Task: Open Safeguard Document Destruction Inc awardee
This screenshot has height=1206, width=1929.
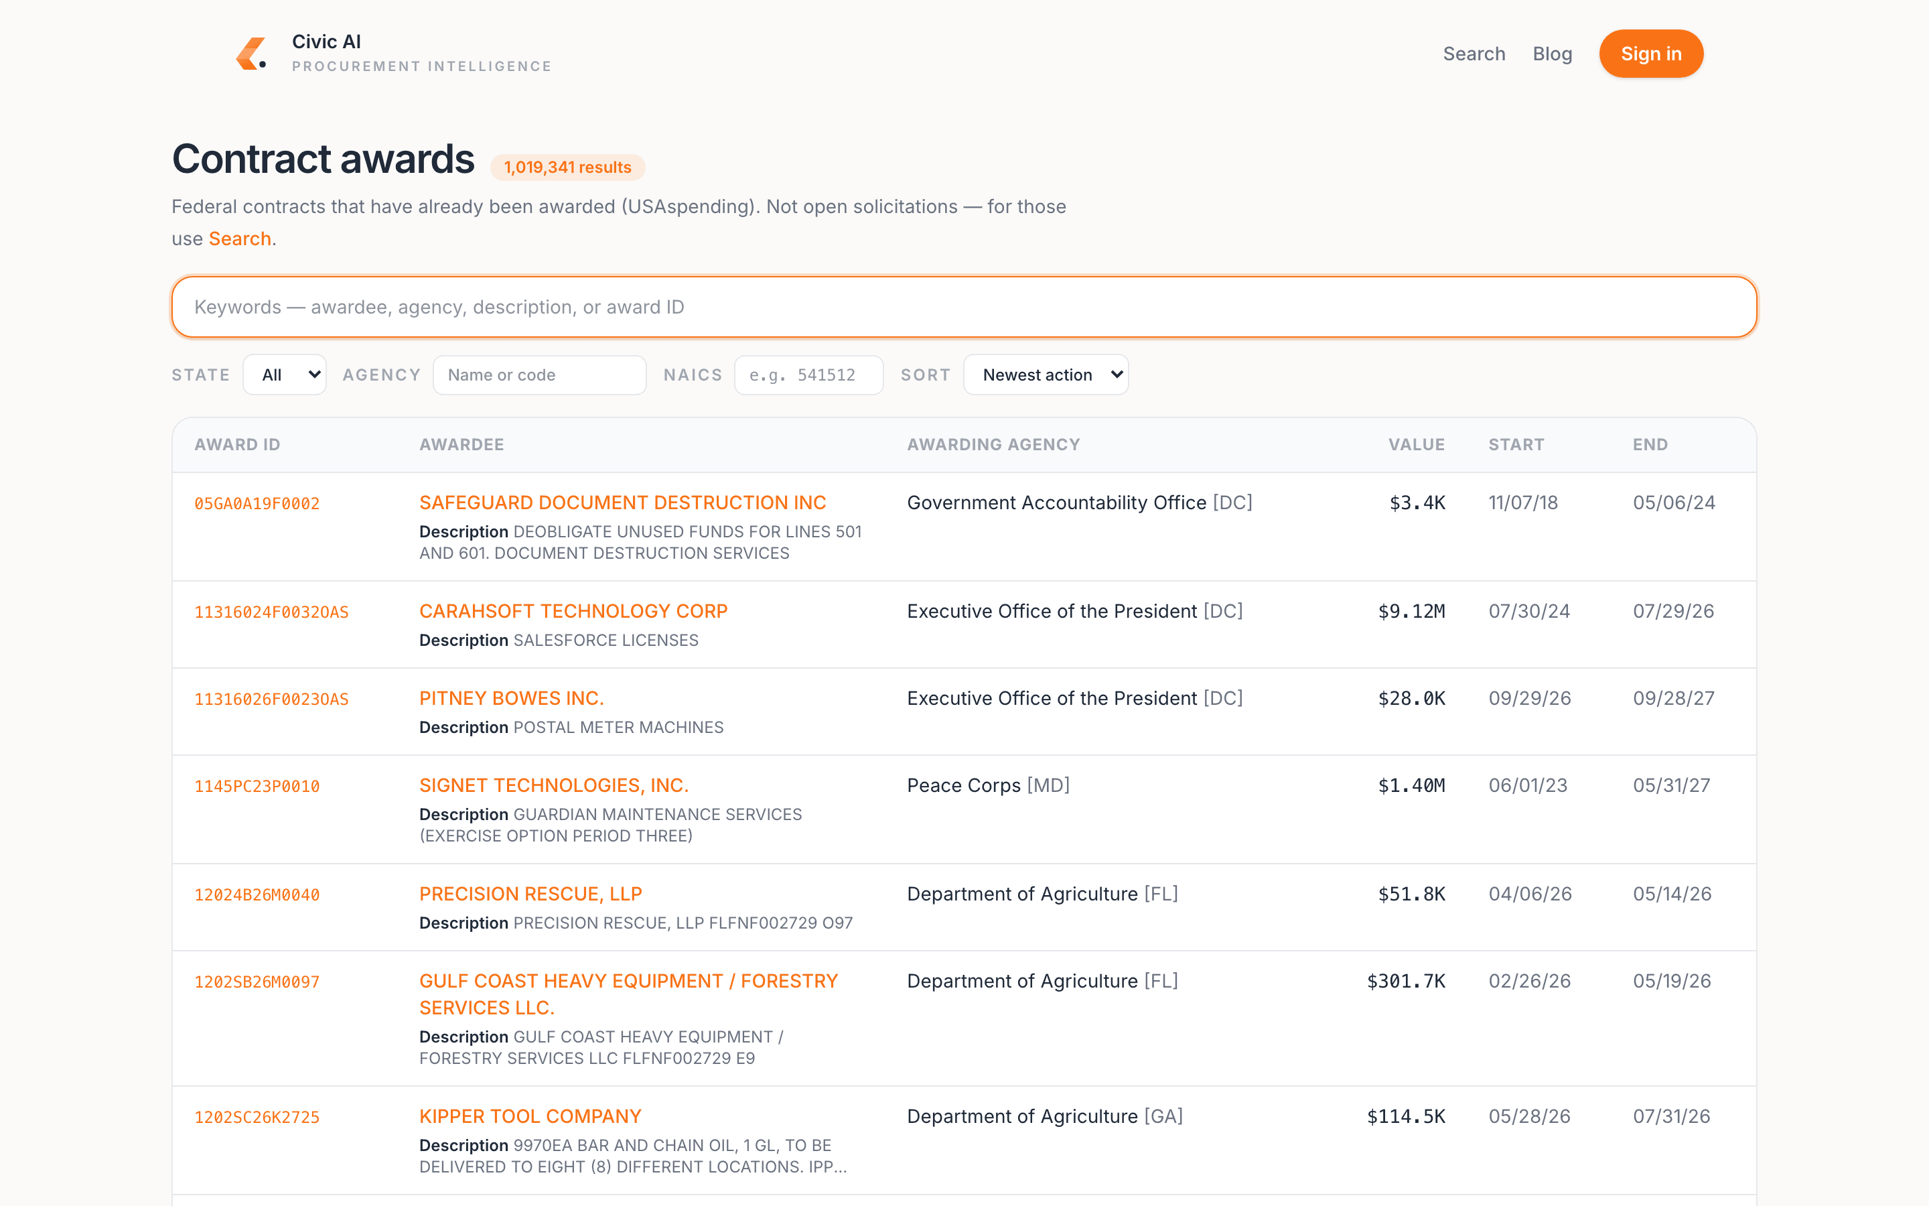Action: (x=622, y=503)
